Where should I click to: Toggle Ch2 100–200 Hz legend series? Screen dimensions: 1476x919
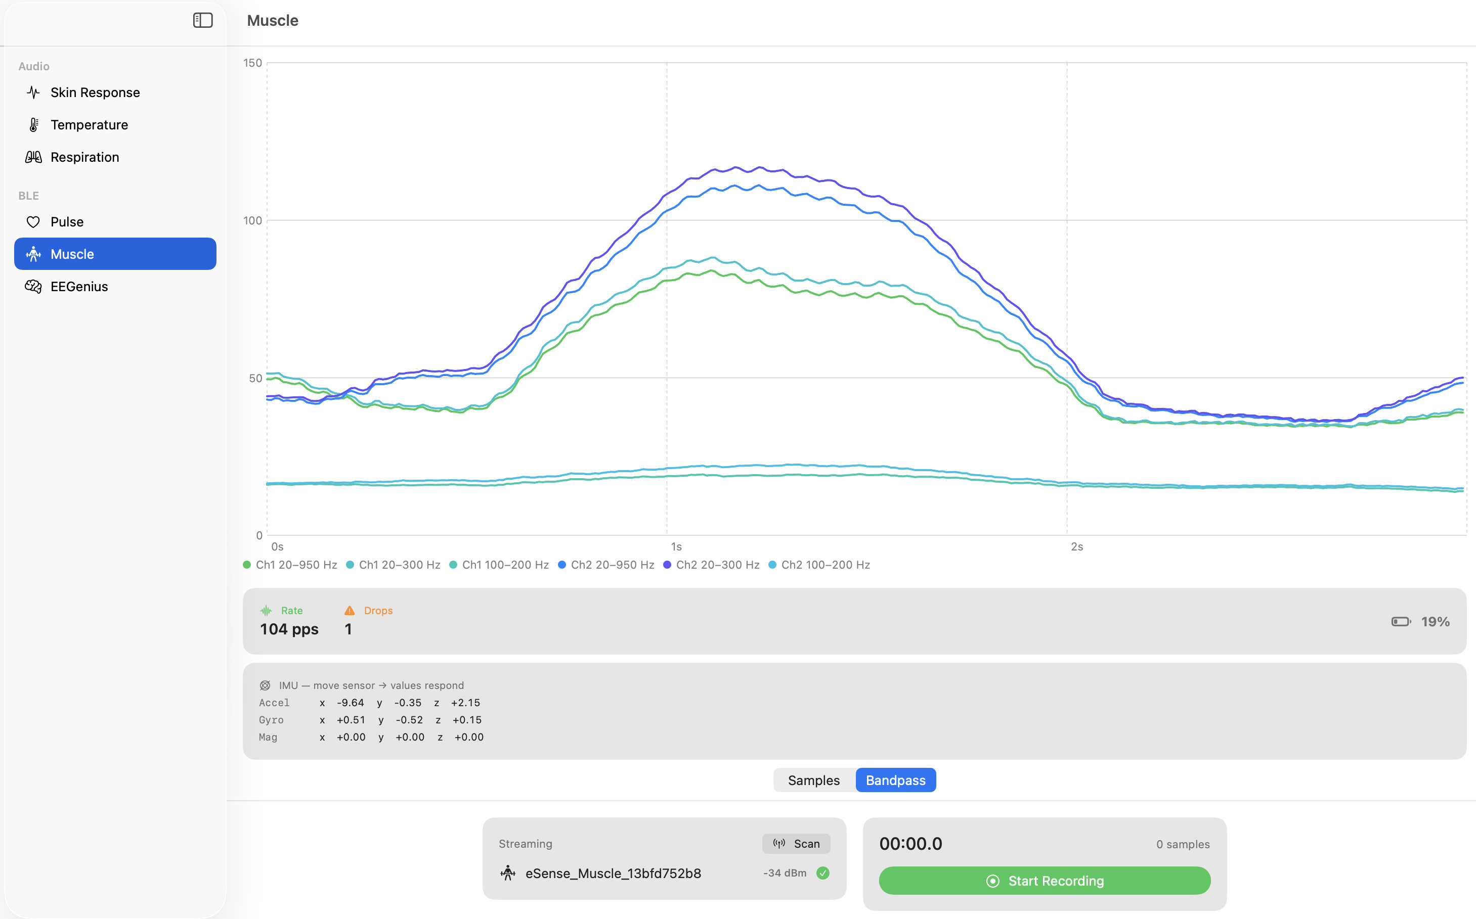(x=819, y=565)
